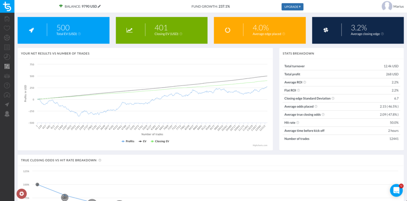
Task: Click the FUND GROWTH 237.1% text
Action: (x=210, y=6)
